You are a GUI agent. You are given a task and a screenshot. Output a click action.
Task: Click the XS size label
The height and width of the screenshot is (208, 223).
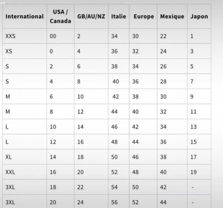(x=9, y=51)
